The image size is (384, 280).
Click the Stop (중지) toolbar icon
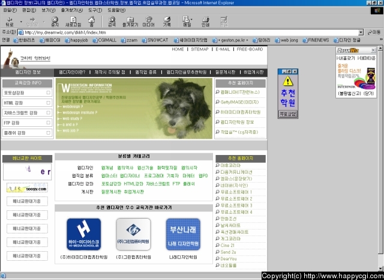(x=55, y=22)
